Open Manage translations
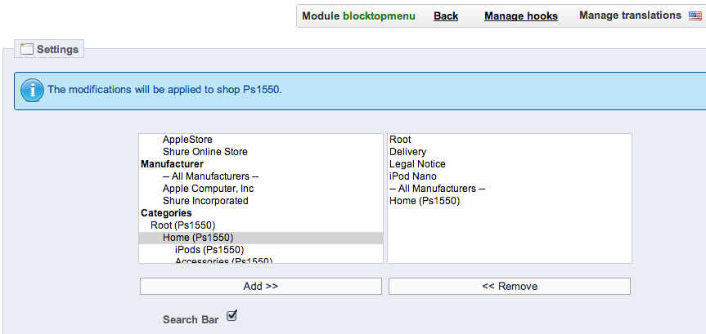Viewport: 706px width, 334px height. [x=629, y=16]
